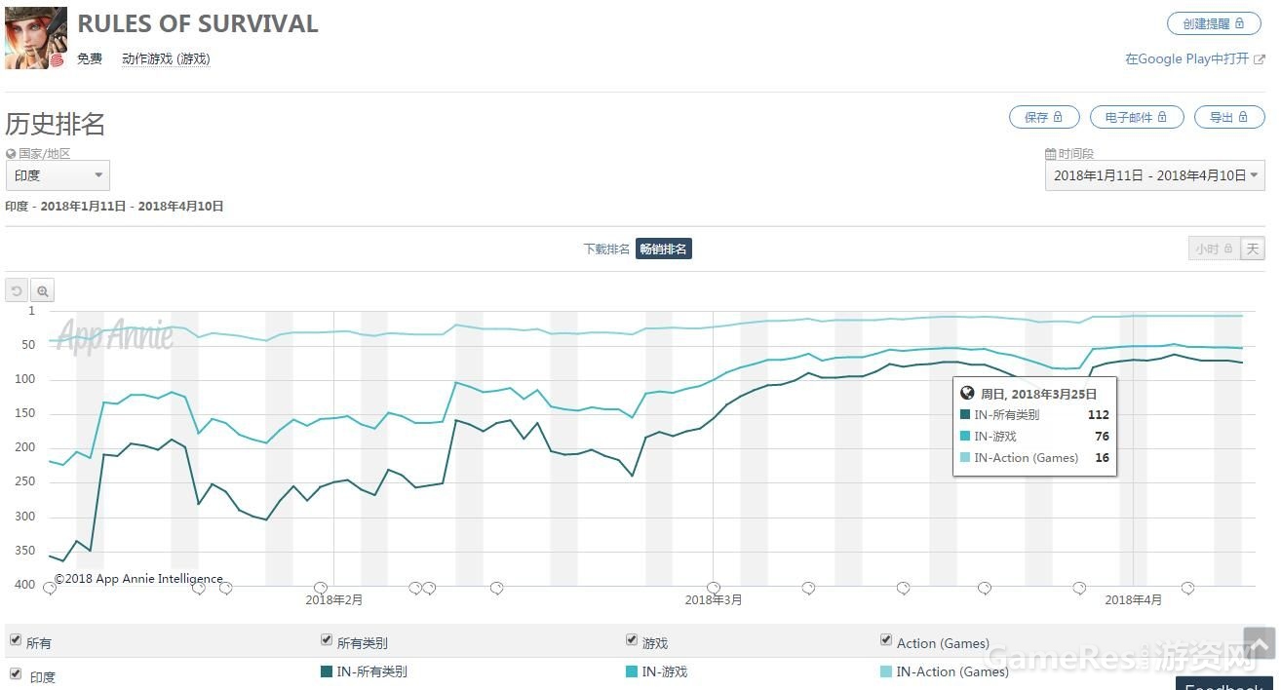Open the date range dropdown

pos(1155,175)
